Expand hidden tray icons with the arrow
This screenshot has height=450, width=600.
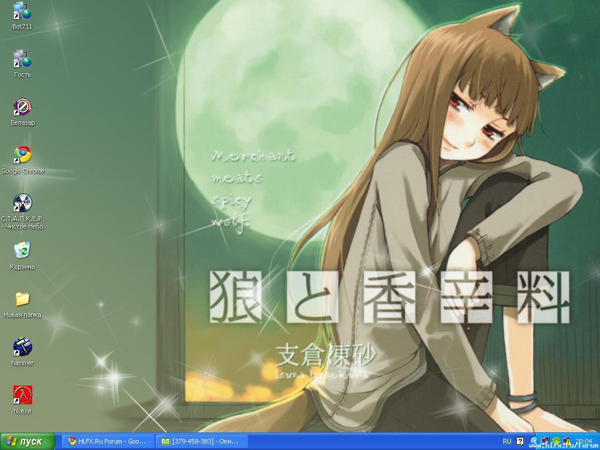pyautogui.click(x=534, y=442)
